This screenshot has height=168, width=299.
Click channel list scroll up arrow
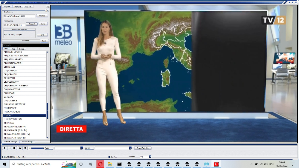(x=47, y=52)
